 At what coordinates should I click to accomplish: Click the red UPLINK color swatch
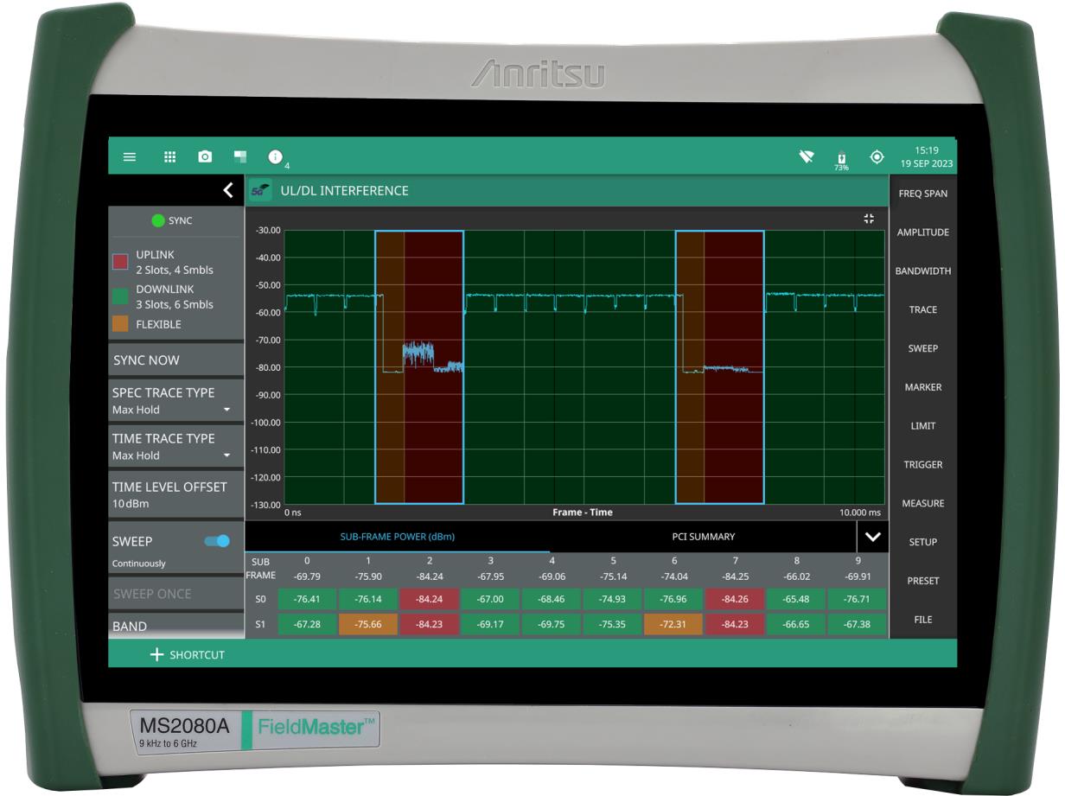[x=123, y=261]
